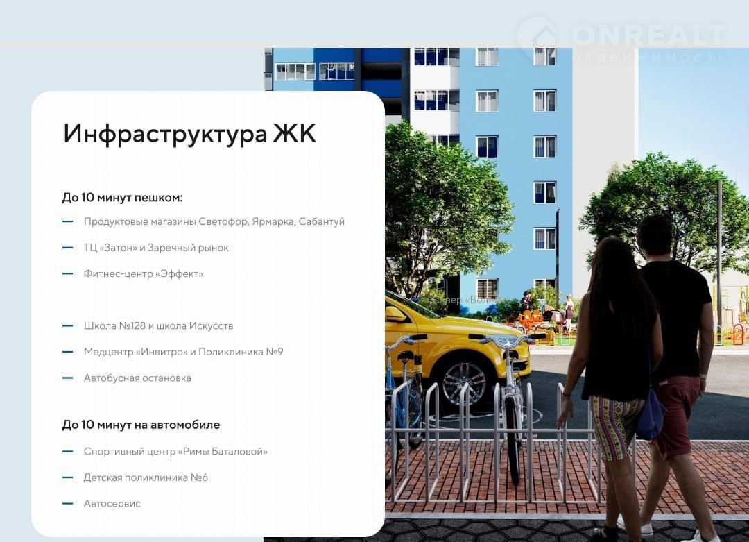Select Спортивный центр «Римы Баталовой» text
Viewport: 749px width, 542px height.
175,451
